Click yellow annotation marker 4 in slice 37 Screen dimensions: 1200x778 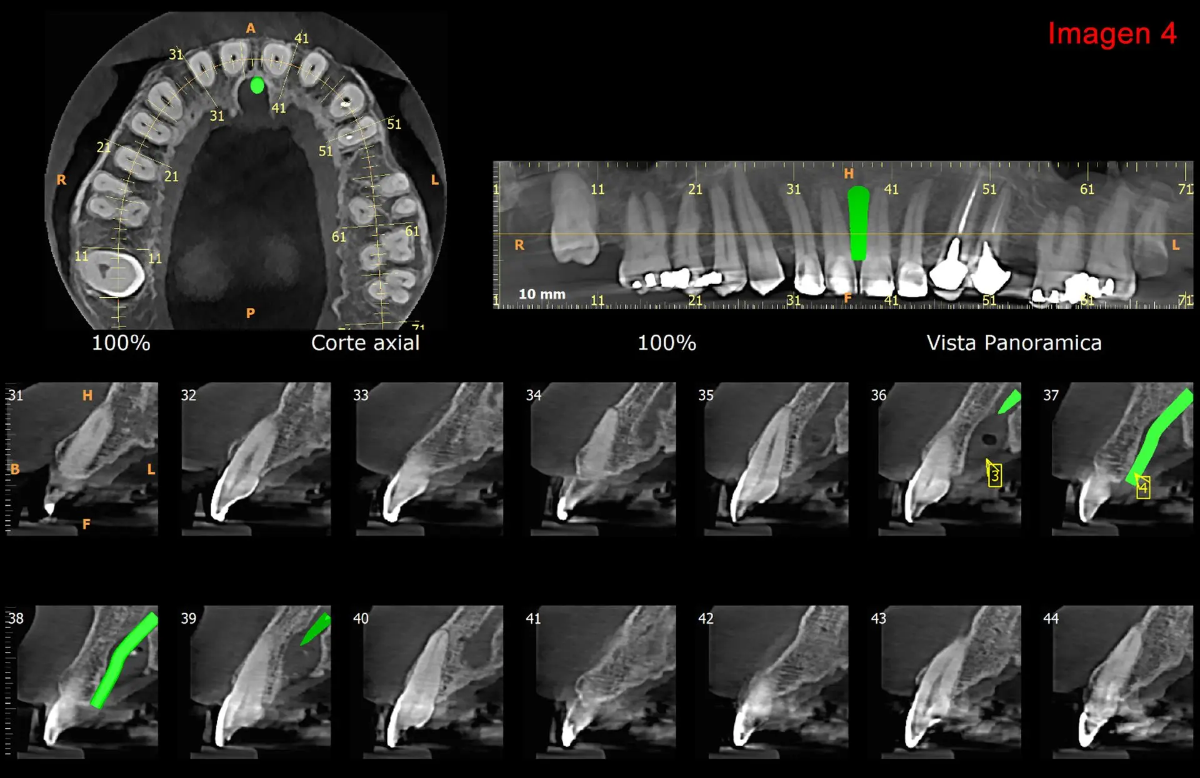[1143, 487]
